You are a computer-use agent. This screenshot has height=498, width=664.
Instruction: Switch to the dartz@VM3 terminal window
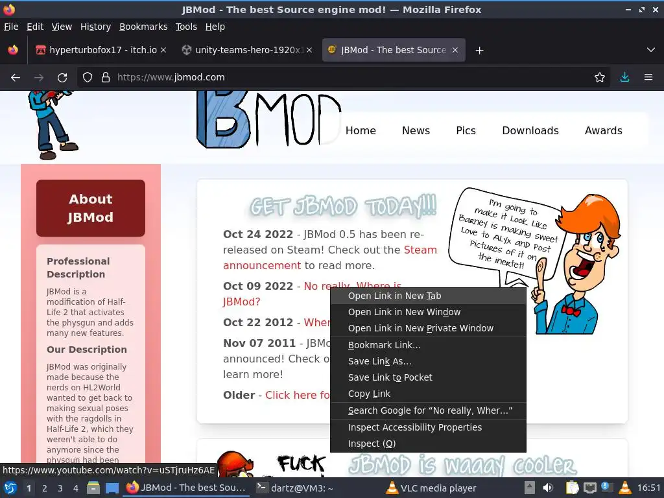coord(295,488)
